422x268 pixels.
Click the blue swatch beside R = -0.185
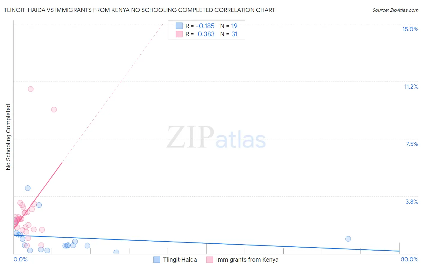pos(179,26)
